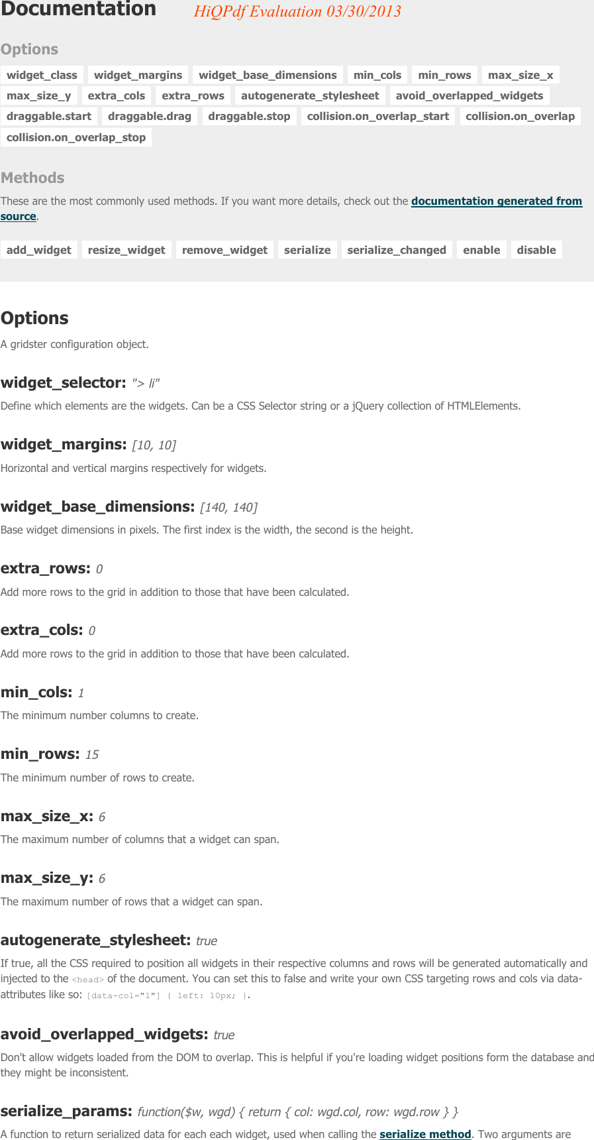Open the min_cols option link
594x1140 pixels.
coord(377,75)
